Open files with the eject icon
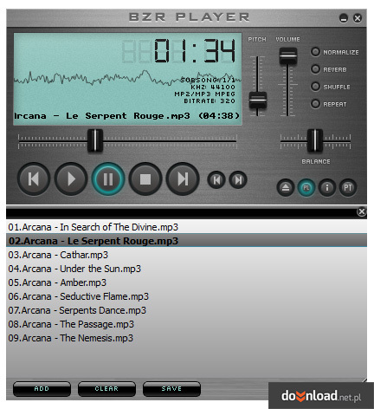 286,188
